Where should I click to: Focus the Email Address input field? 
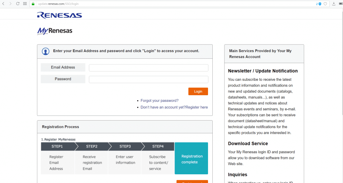pos(148,68)
